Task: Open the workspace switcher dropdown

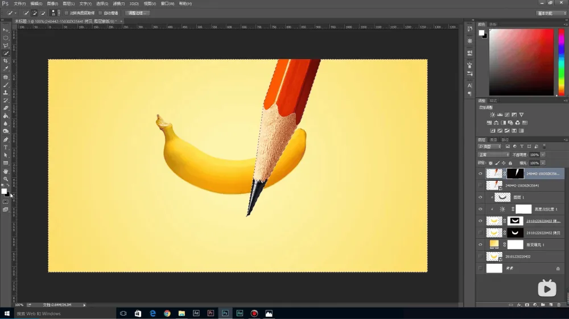Action: (551, 13)
